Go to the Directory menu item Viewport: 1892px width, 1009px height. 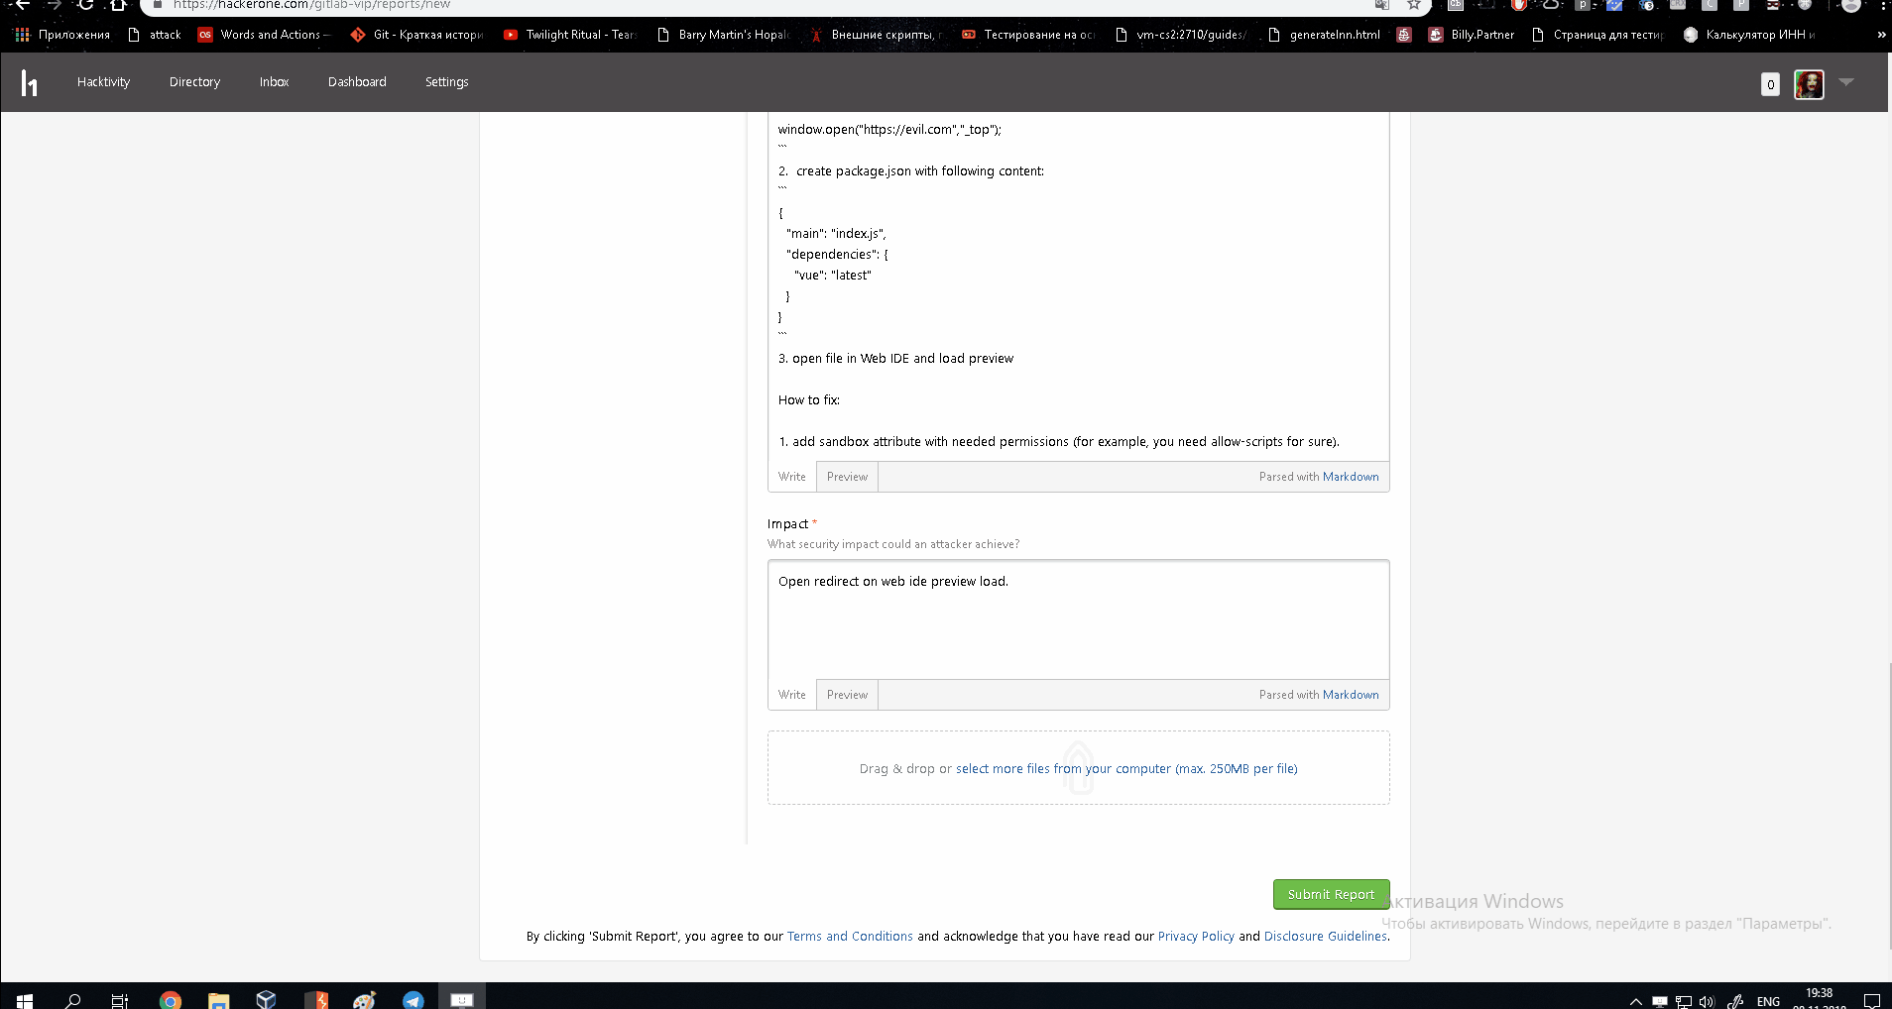(194, 82)
